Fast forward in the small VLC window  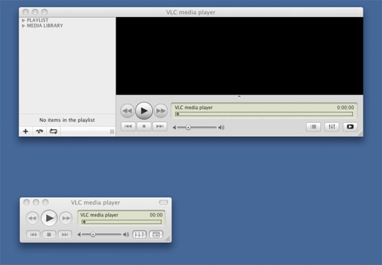tap(66, 218)
